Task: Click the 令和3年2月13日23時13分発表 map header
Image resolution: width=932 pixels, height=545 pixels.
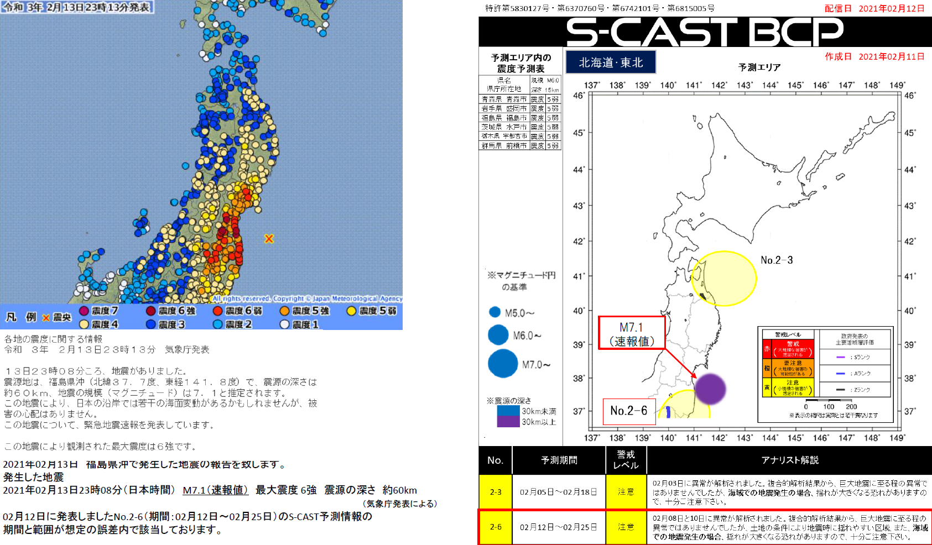Action: coord(77,7)
